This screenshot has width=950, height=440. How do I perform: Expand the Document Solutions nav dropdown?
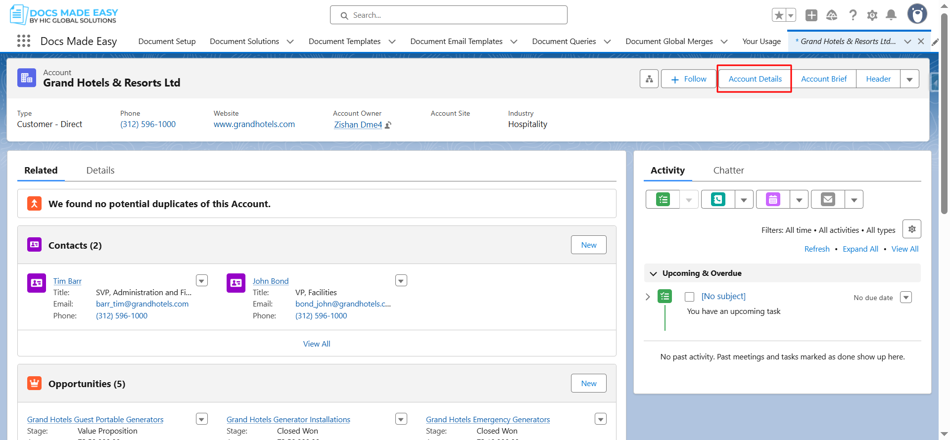point(290,42)
